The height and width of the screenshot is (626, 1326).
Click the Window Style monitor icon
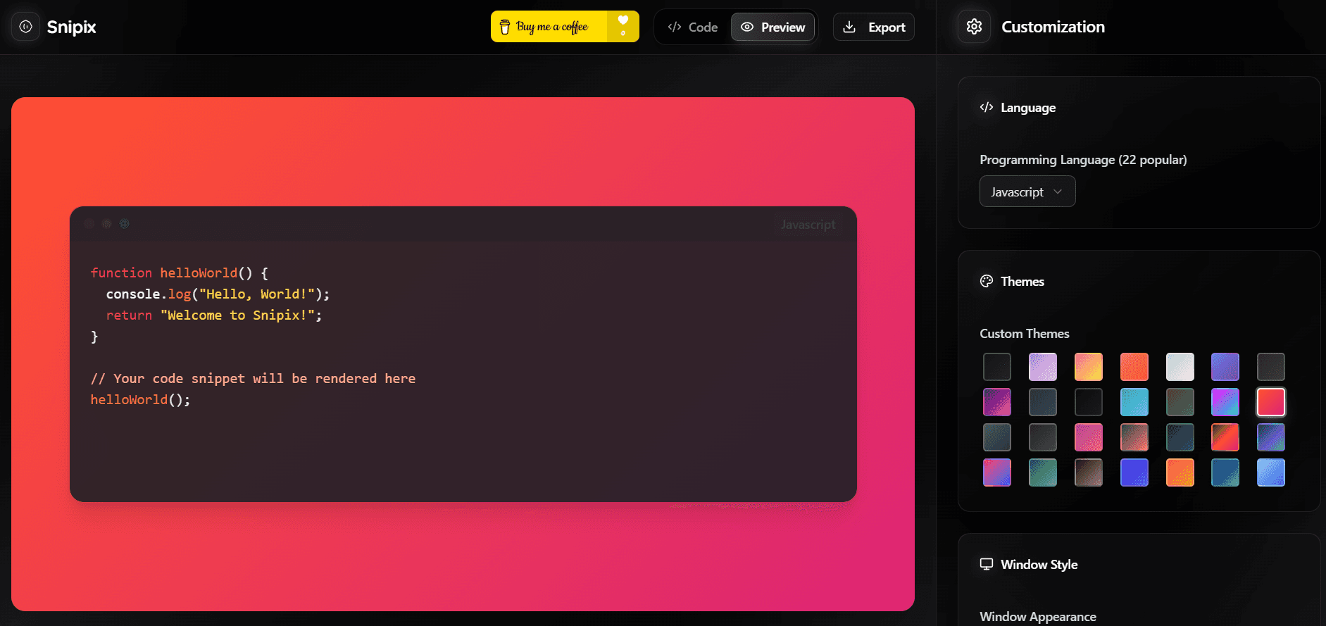(x=987, y=564)
